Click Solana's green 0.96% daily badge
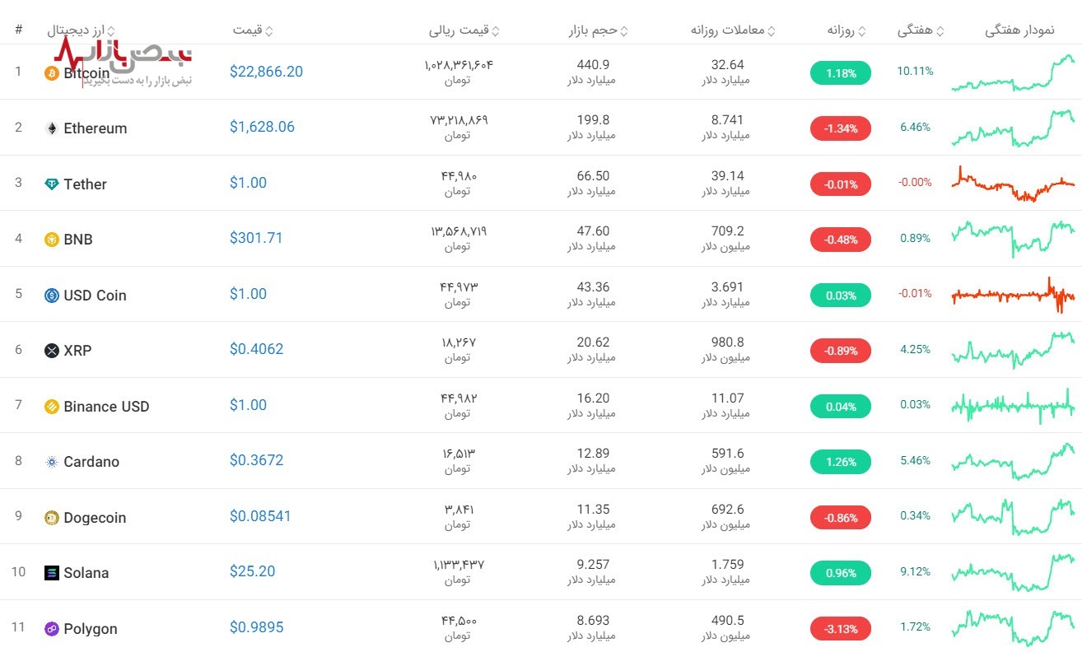 pos(840,573)
